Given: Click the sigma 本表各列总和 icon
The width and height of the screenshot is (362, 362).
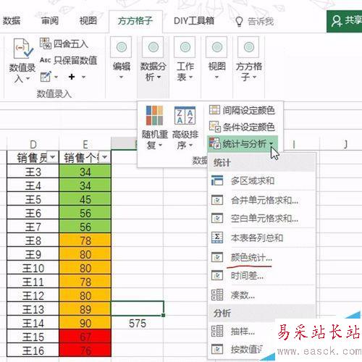Looking at the screenshot, I should (217, 237).
